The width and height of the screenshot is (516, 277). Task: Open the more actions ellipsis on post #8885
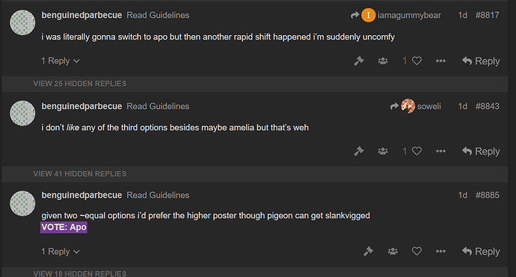pos(440,252)
